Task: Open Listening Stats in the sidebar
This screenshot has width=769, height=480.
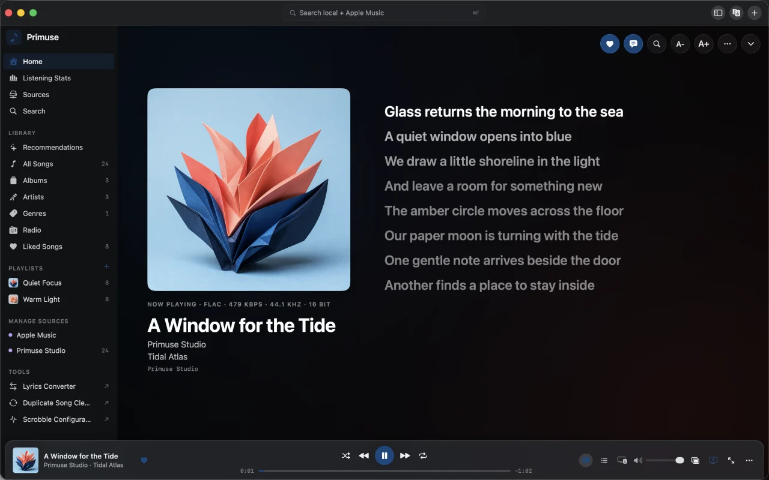Action: [59, 78]
